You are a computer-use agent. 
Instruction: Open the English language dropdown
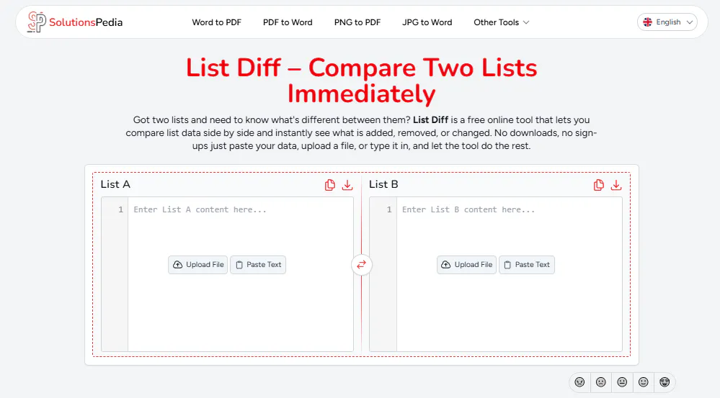point(667,22)
